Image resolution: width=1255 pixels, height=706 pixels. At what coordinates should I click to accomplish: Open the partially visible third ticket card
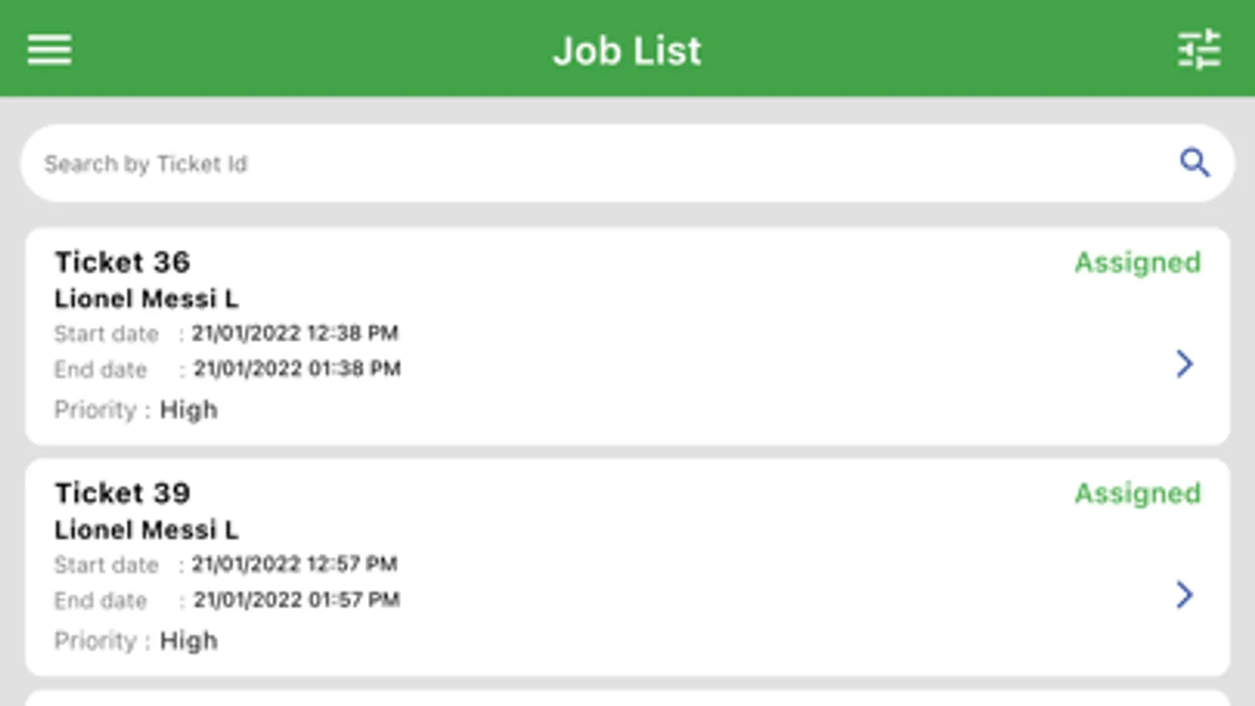626,698
